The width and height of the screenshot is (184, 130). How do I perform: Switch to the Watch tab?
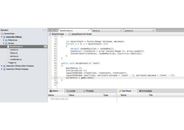click(x=55, y=91)
